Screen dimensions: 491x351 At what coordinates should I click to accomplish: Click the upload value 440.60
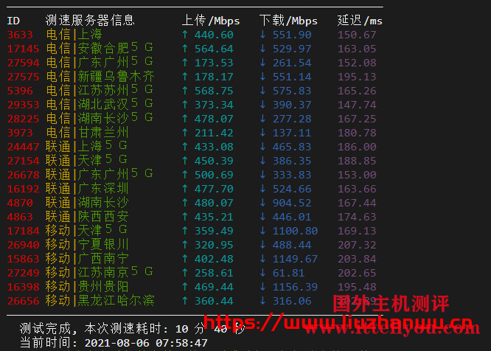pyautogui.click(x=214, y=35)
